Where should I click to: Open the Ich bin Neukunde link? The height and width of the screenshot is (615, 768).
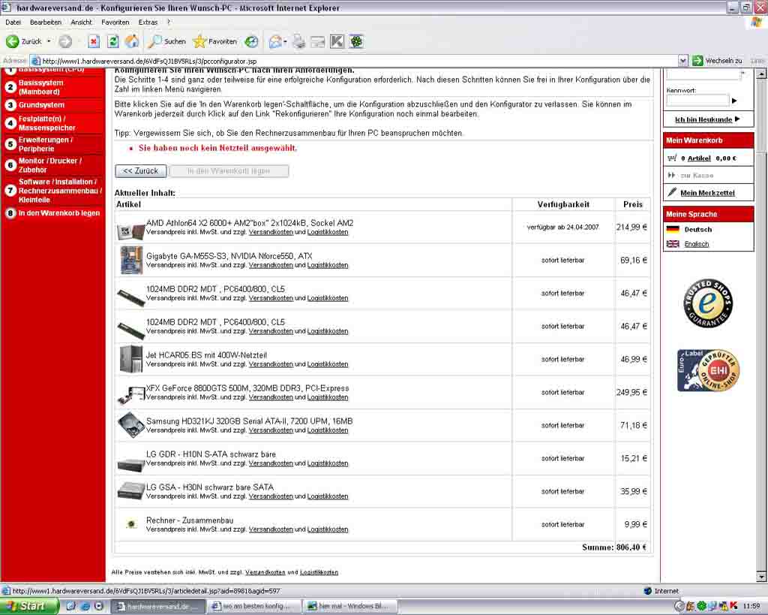click(703, 119)
